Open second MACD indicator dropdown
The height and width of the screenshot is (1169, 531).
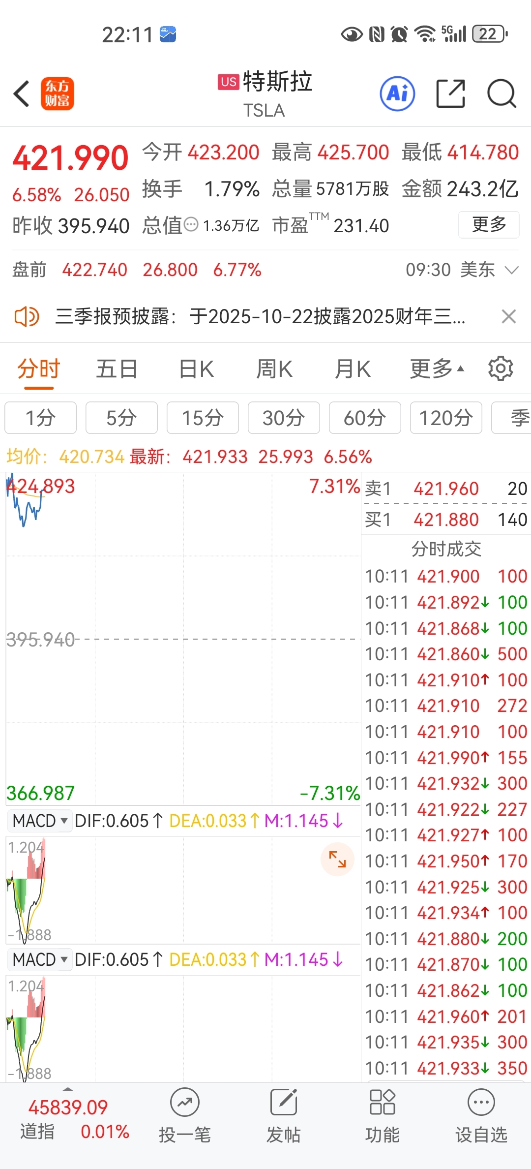(x=39, y=959)
